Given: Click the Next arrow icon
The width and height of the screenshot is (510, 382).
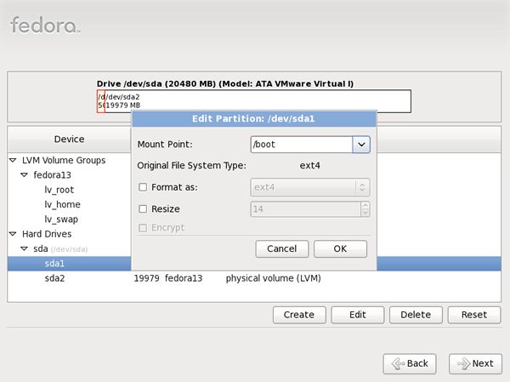Looking at the screenshot, I should tap(464, 363).
